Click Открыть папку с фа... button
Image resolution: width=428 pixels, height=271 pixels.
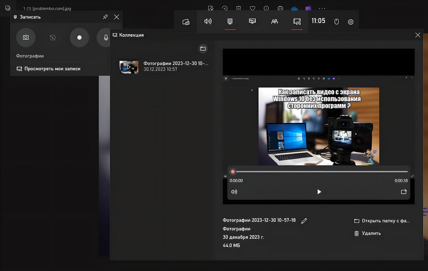coord(382,221)
